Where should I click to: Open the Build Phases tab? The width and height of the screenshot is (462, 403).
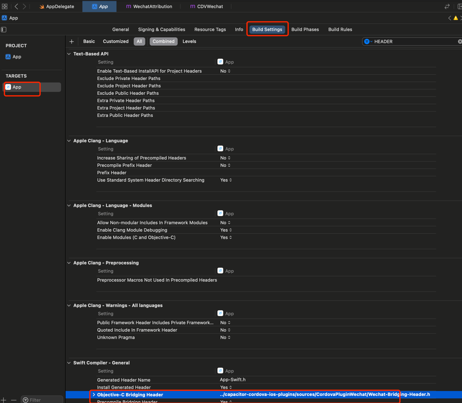pos(305,30)
